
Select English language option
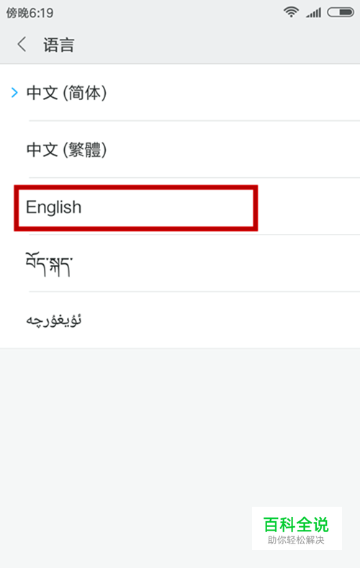pos(180,207)
